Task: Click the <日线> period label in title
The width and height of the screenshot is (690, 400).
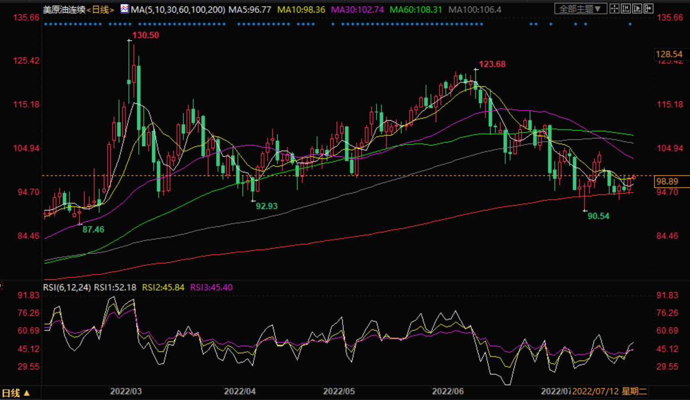Action: point(100,9)
